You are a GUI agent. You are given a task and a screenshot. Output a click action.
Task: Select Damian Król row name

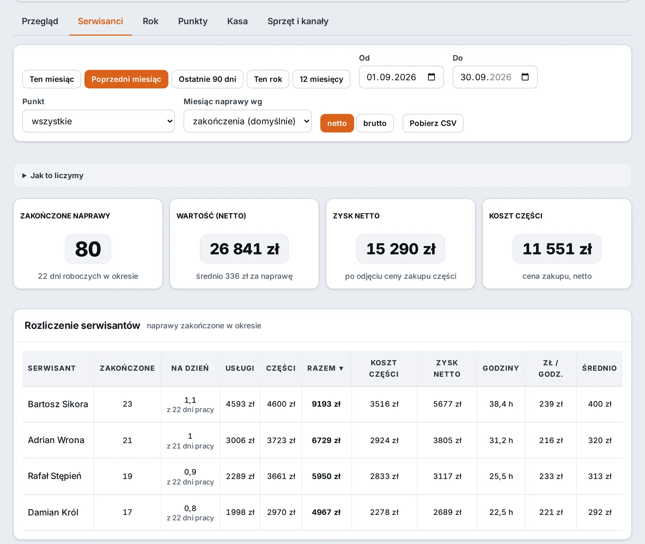[x=53, y=512]
